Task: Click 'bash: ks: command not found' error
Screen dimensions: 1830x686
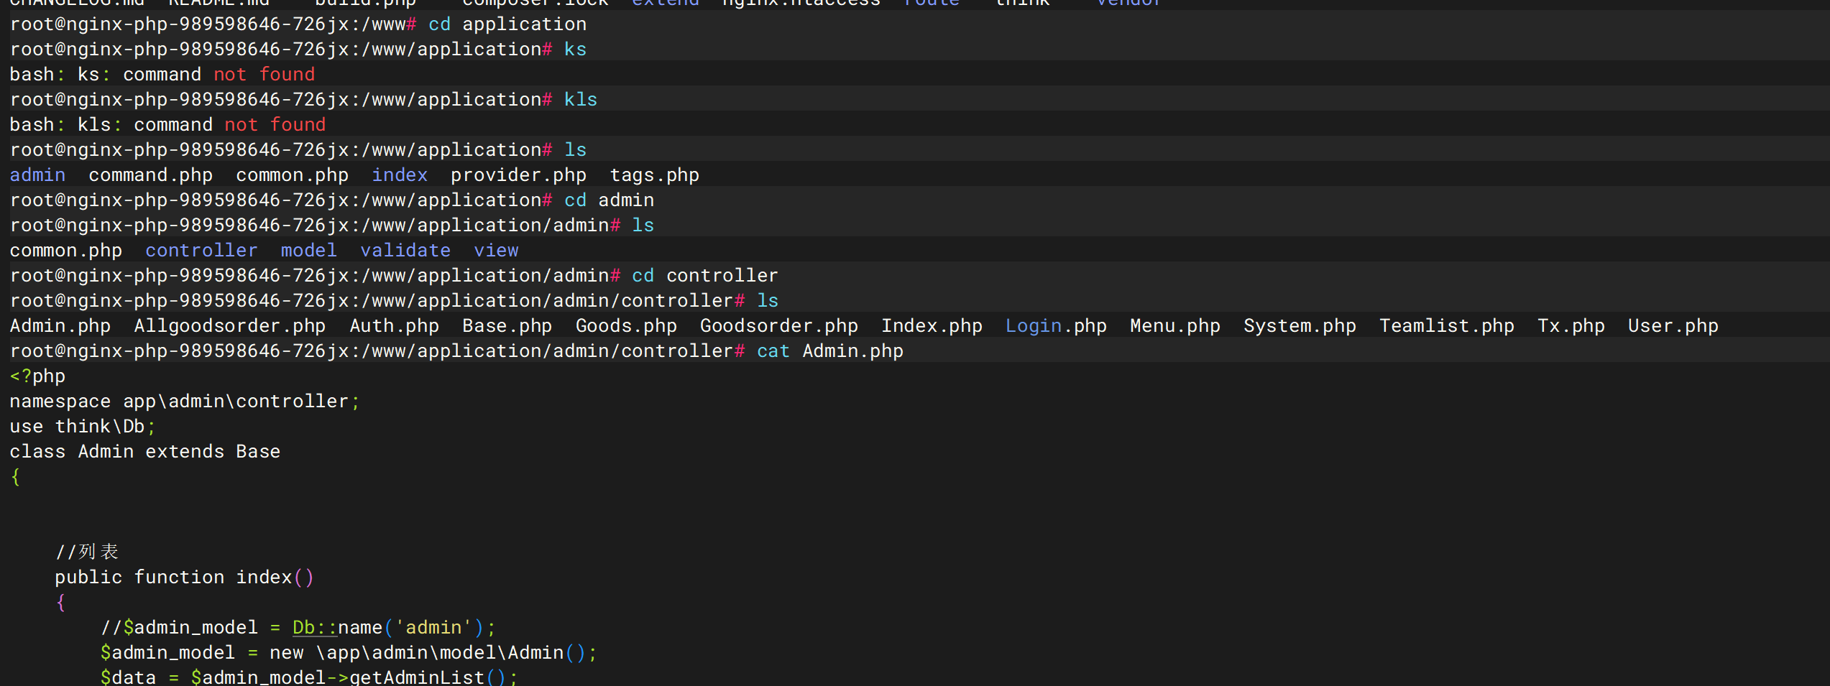Action: [162, 74]
